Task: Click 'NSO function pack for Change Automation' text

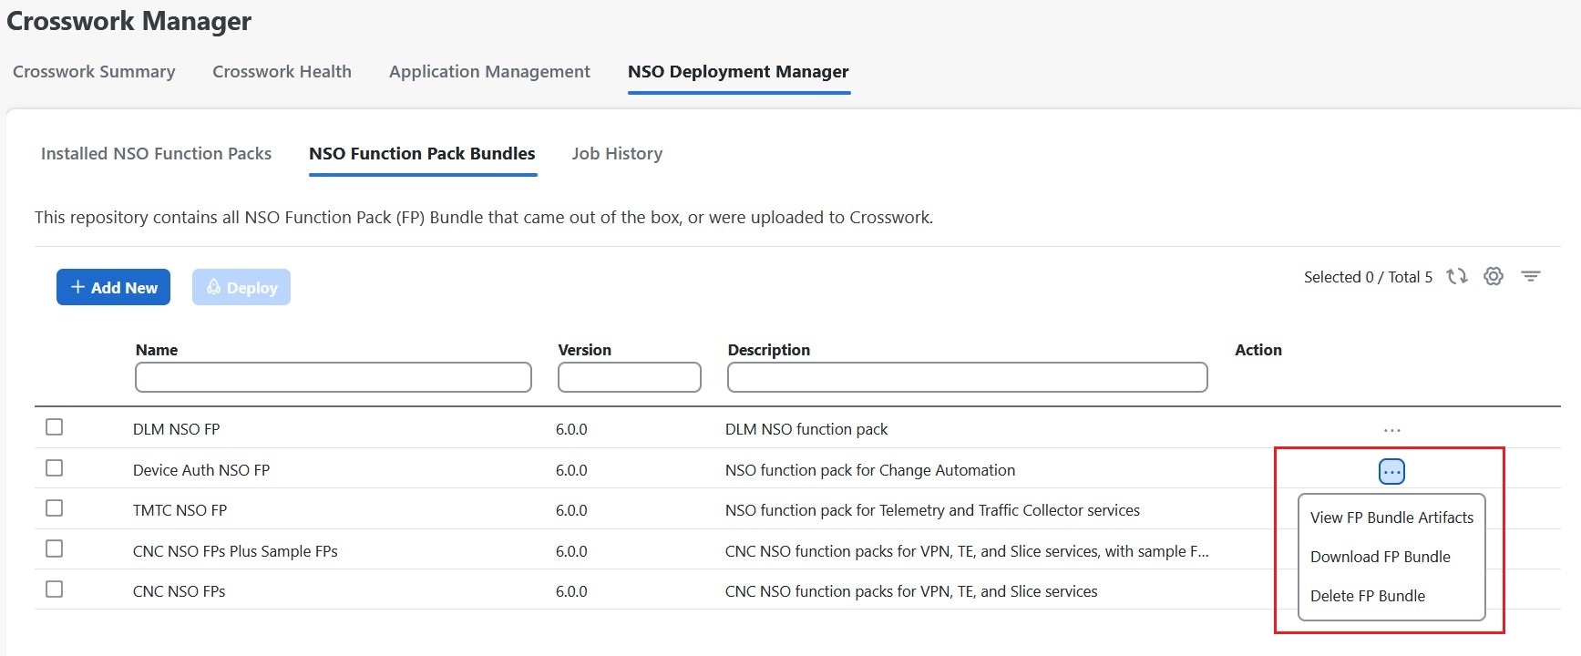Action: click(870, 470)
